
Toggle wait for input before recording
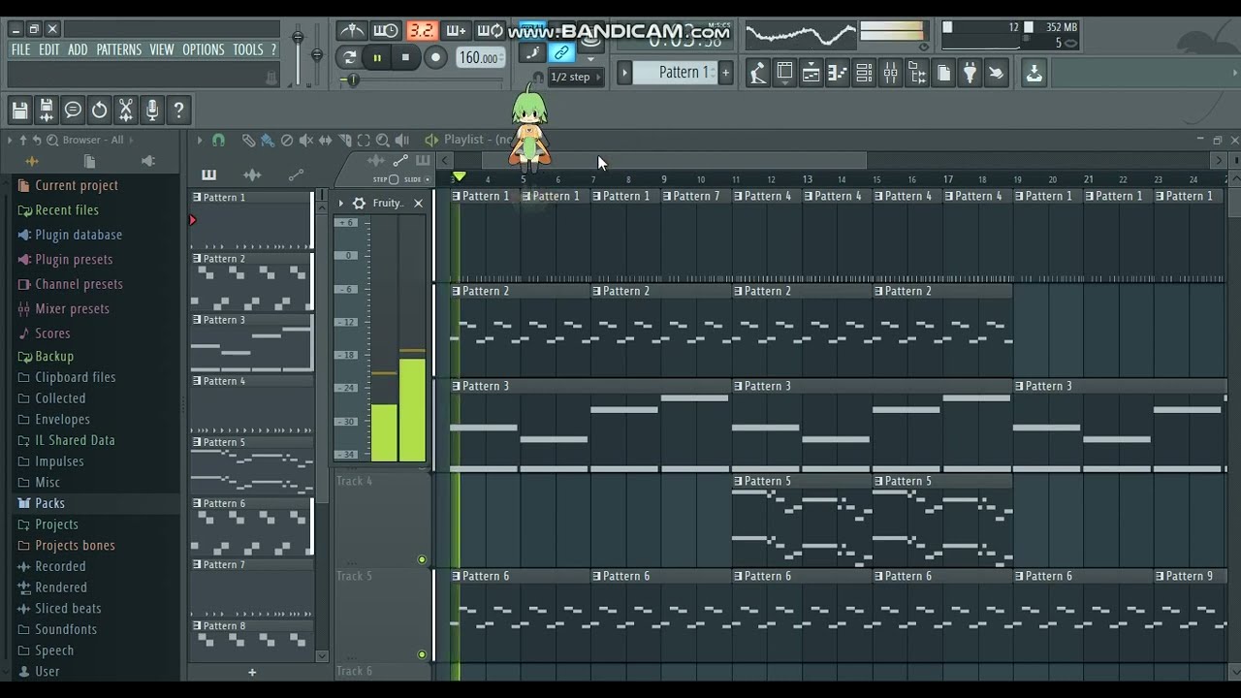(x=386, y=30)
